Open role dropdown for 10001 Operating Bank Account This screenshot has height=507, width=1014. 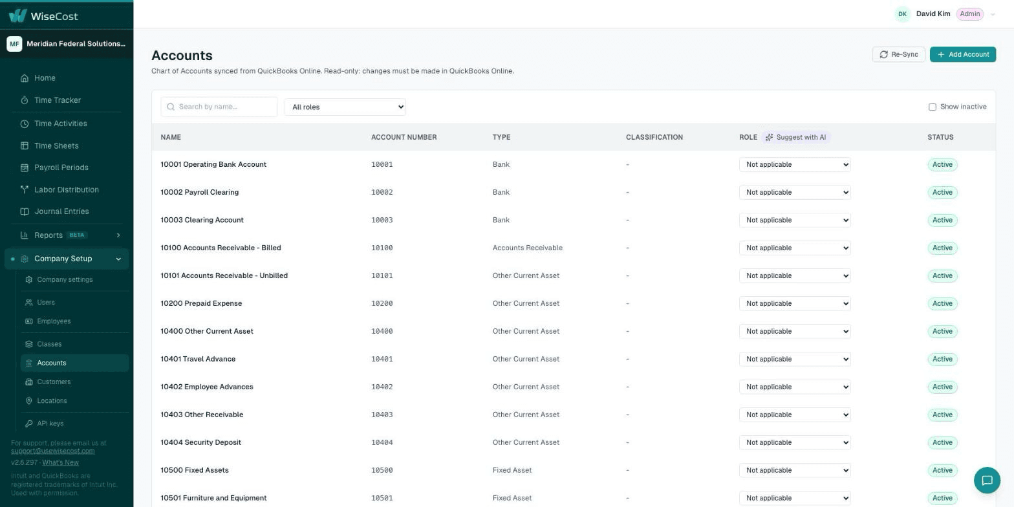point(795,165)
